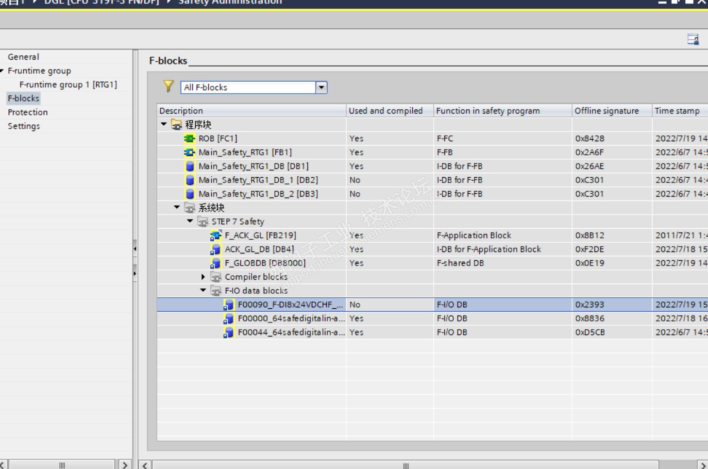Collapse the 程序块 tree node
Image resolution: width=708 pixels, height=469 pixels.
(x=164, y=124)
